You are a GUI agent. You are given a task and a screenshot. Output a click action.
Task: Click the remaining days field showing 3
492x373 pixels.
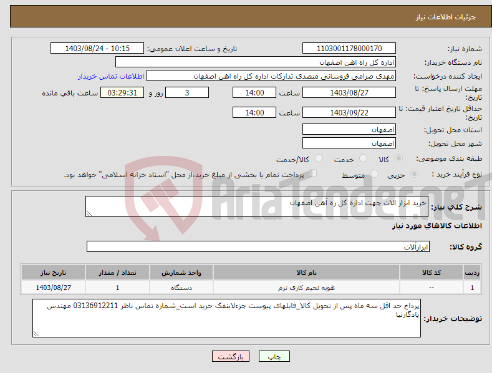pyautogui.click(x=187, y=92)
